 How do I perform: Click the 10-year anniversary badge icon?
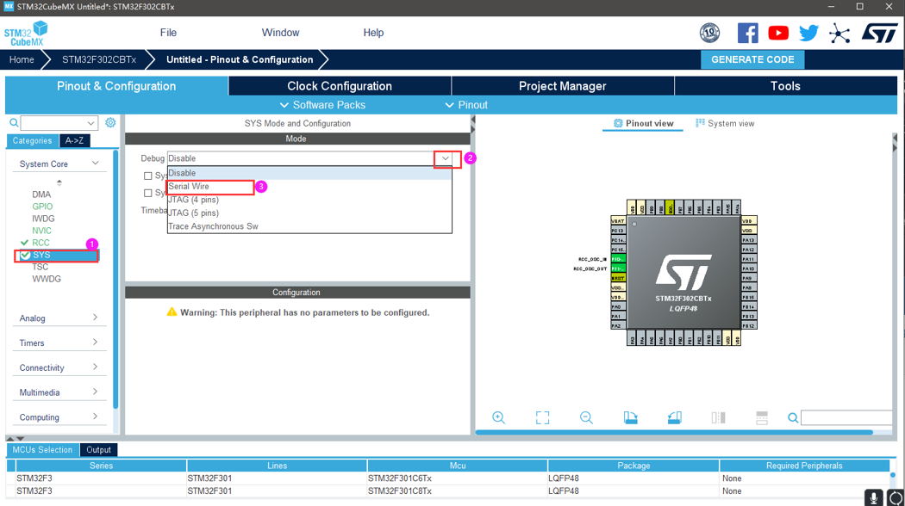709,33
